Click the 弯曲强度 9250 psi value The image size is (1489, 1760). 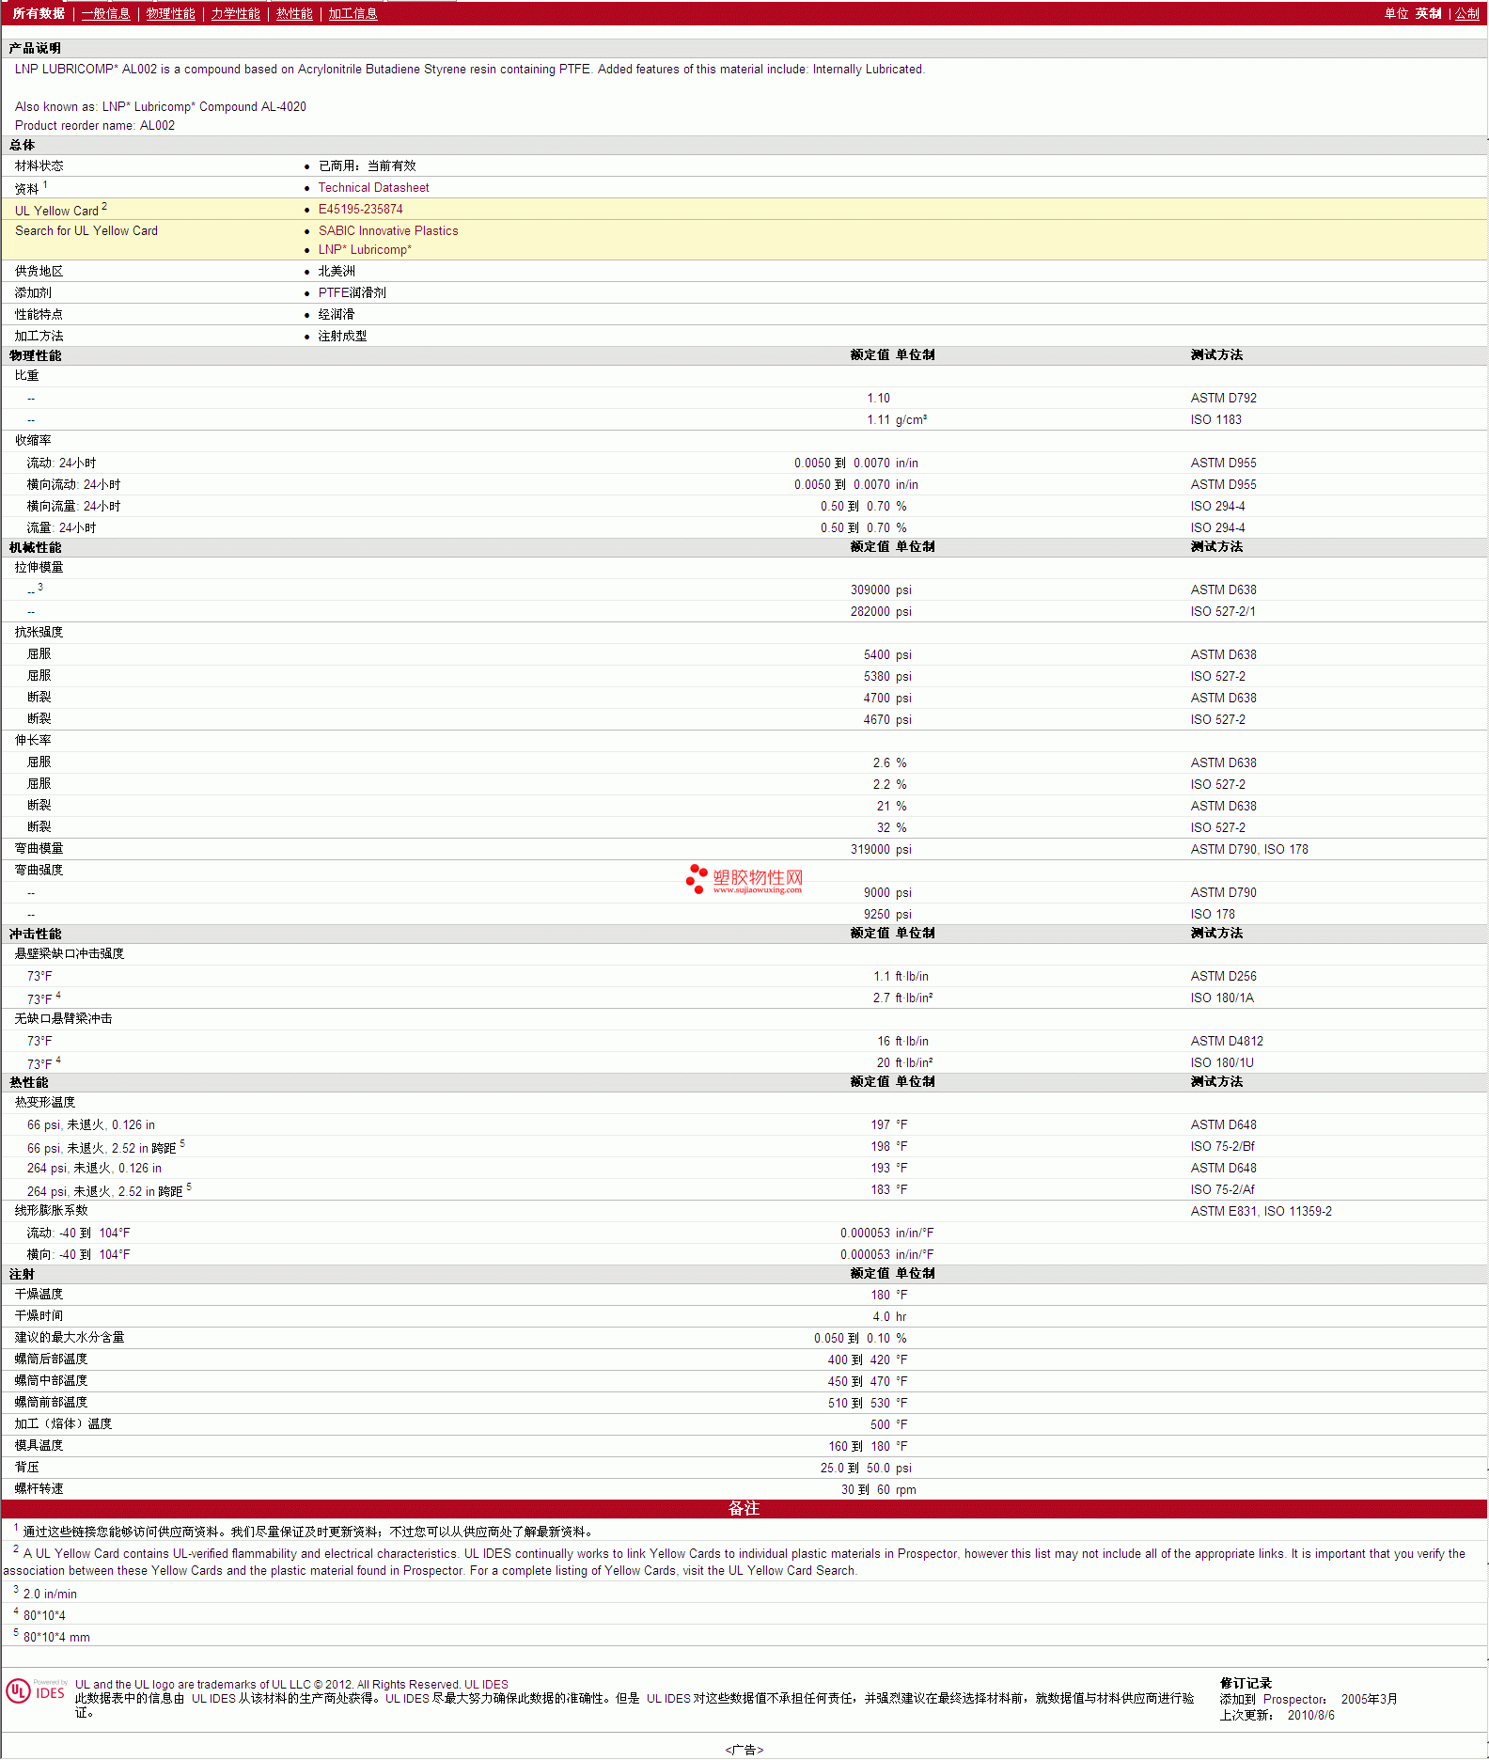(x=887, y=915)
